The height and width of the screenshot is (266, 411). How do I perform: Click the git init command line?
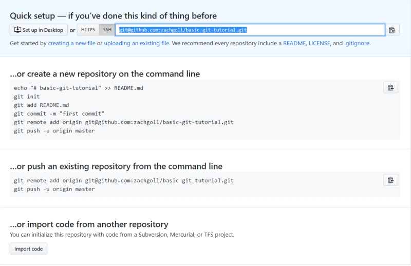pyautogui.click(x=27, y=97)
